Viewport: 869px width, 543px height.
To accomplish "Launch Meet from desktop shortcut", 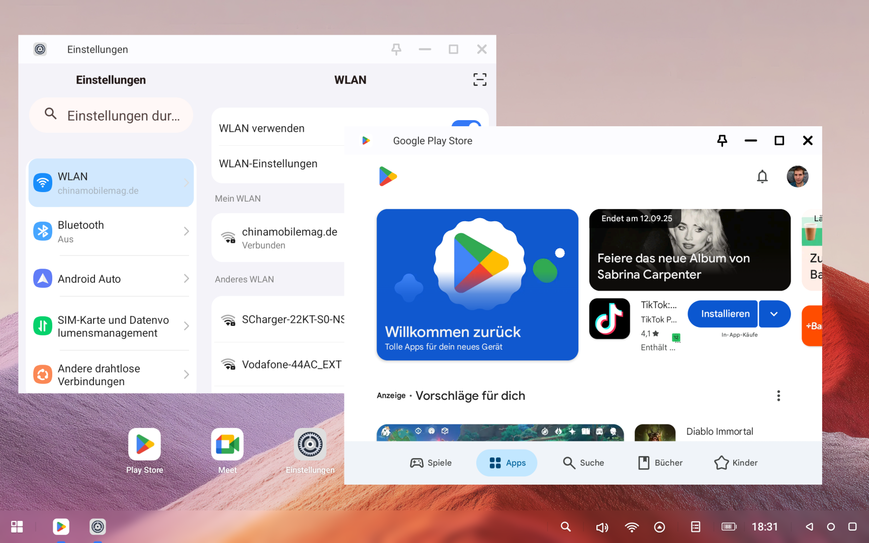I will 227,451.
